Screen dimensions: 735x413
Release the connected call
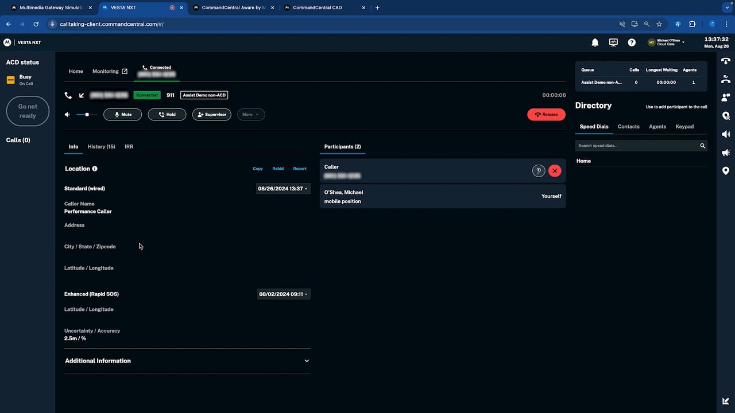pos(546,115)
